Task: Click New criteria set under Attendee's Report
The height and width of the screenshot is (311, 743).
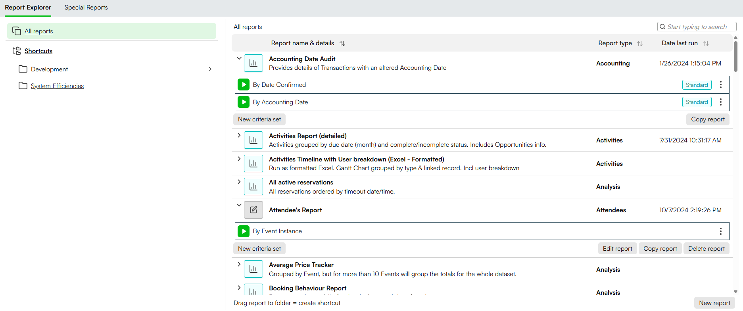Action: [259, 249]
